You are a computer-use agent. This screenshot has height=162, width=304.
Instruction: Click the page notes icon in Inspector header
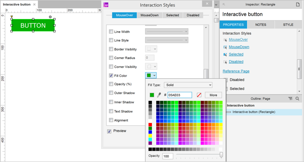(298, 4)
